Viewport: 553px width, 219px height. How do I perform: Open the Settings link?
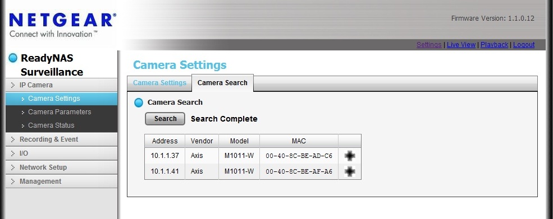429,45
